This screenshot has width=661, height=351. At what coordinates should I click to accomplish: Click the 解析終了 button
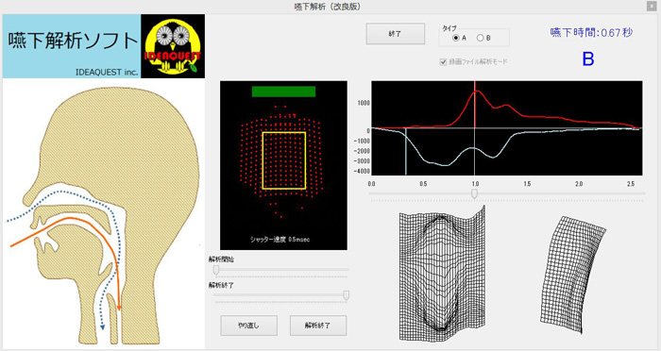point(318,326)
